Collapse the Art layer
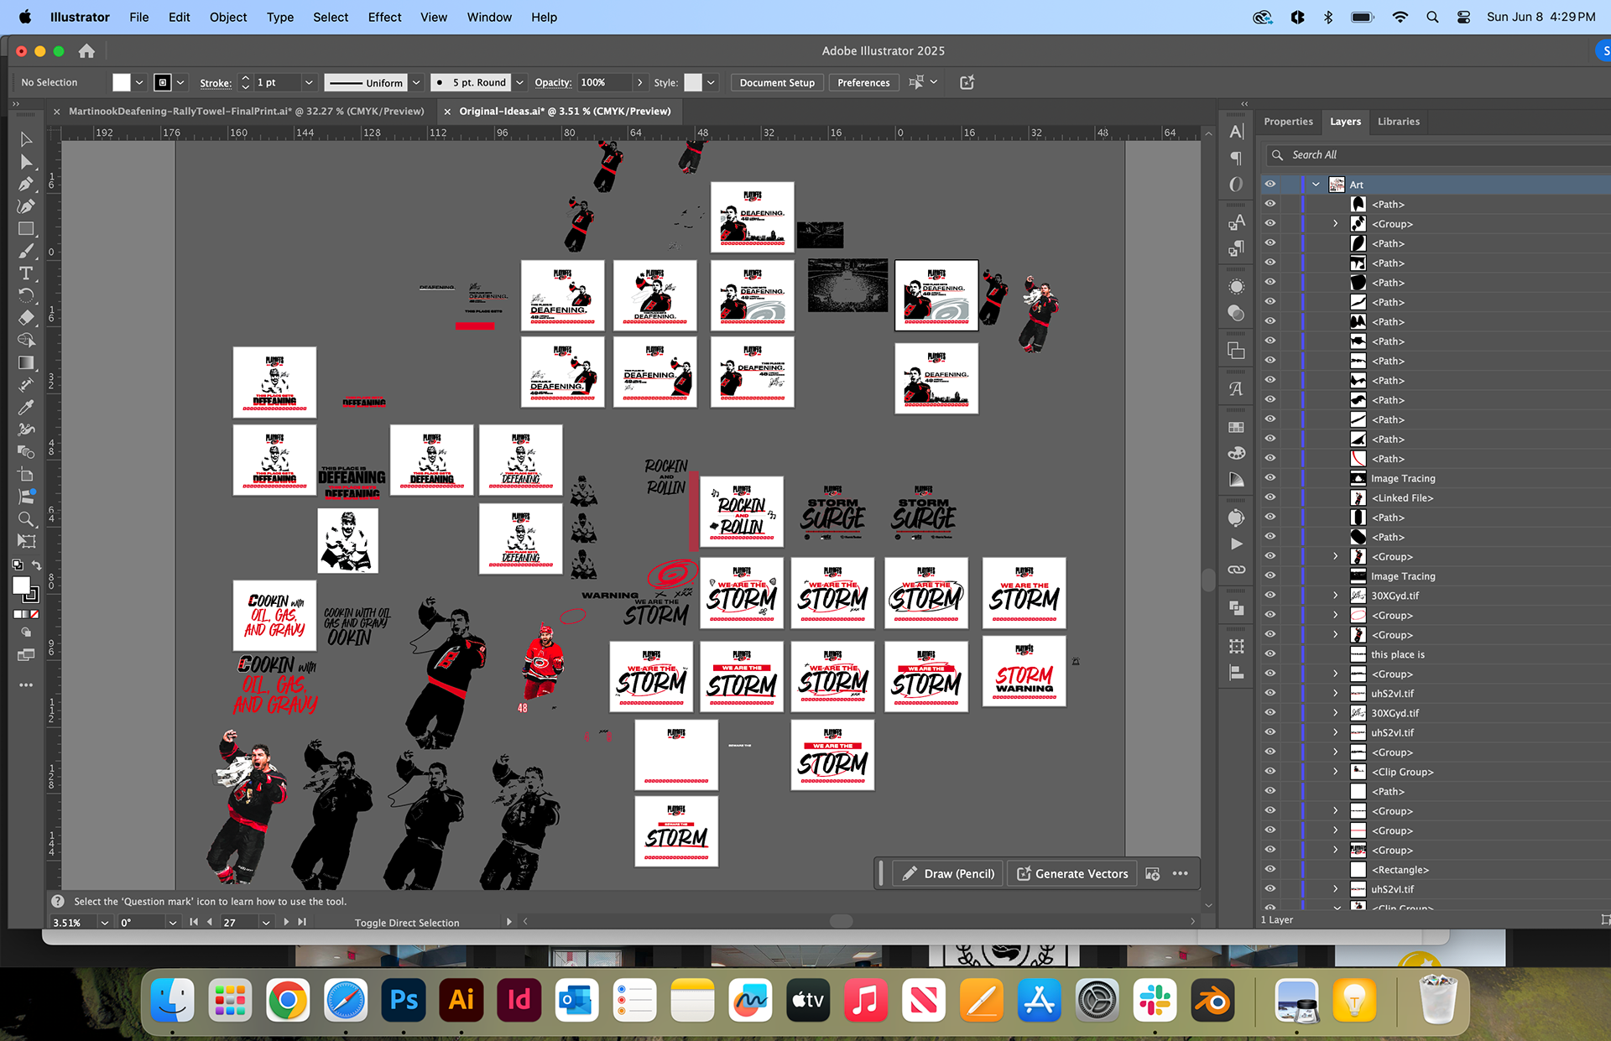The image size is (1611, 1041). 1316,185
